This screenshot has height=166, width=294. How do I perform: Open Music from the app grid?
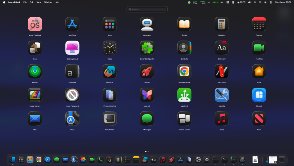(222, 119)
